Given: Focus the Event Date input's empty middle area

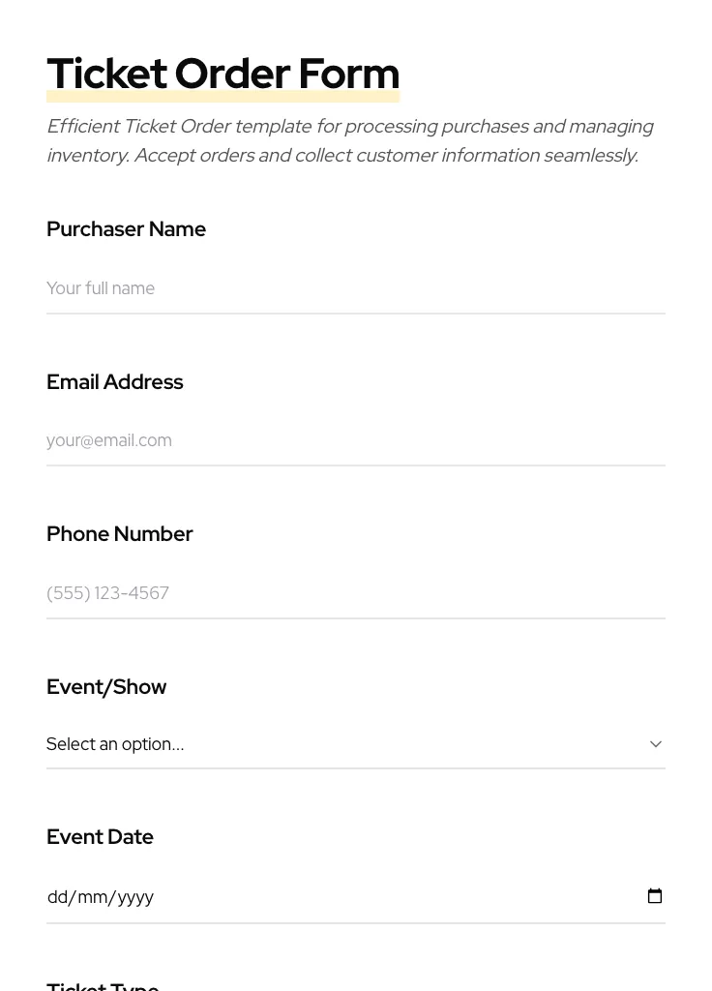Looking at the screenshot, I should coord(387,897).
